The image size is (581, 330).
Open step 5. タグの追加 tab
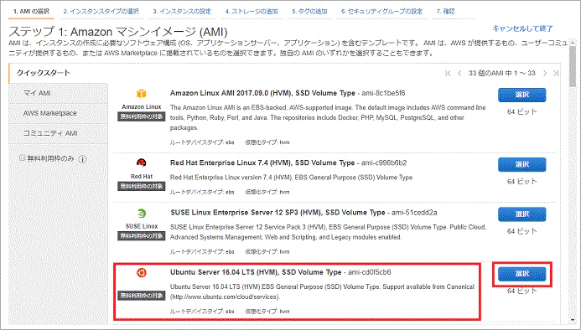point(309,12)
